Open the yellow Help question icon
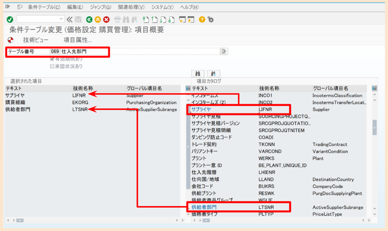This screenshot has width=388, height=231. click(x=202, y=19)
